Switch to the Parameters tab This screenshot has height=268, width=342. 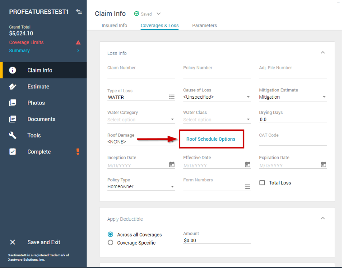tap(205, 26)
